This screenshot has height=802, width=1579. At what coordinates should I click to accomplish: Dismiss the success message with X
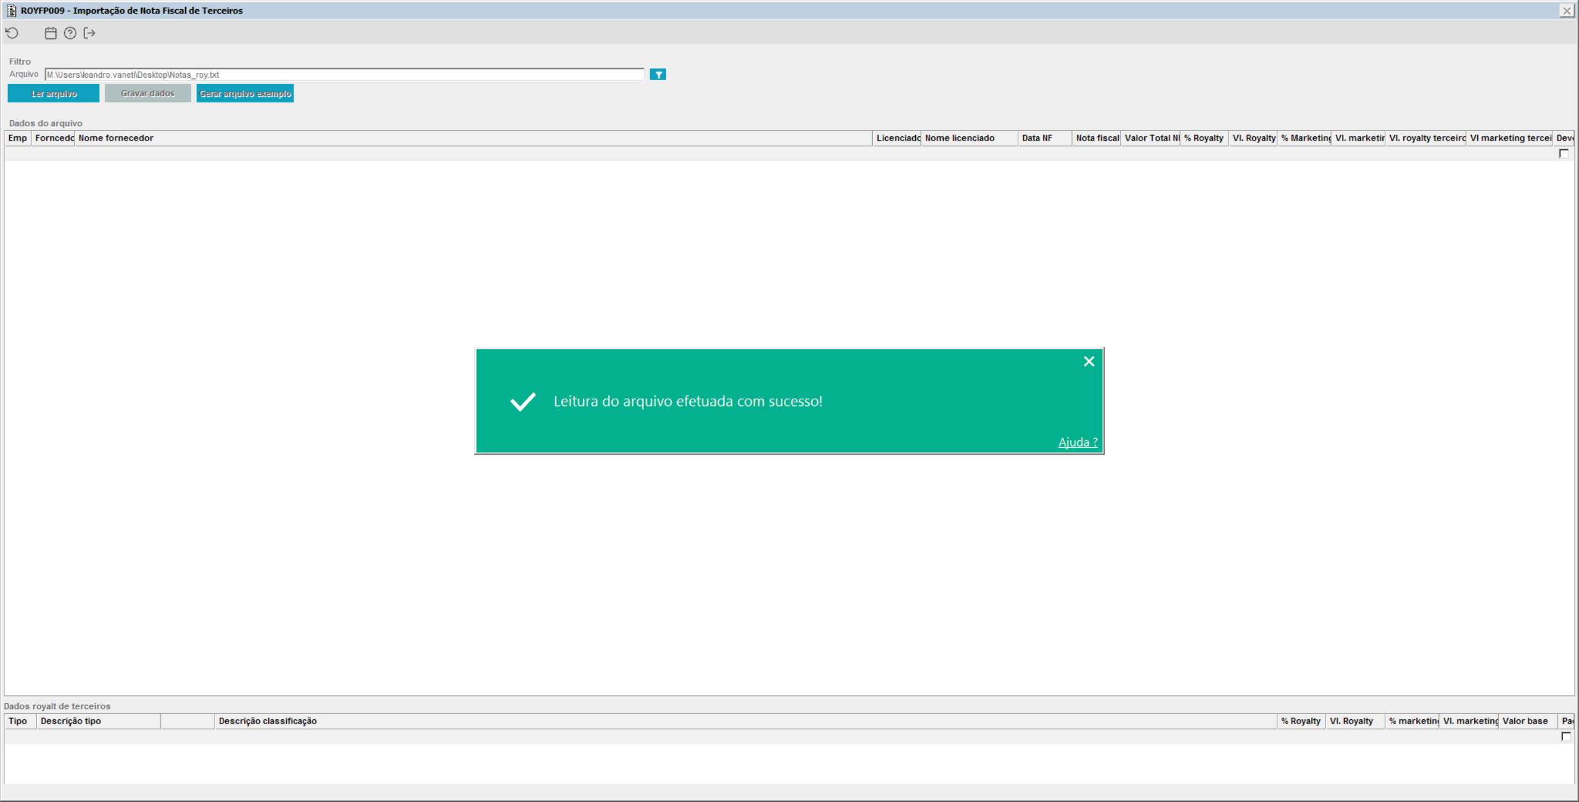1089,362
